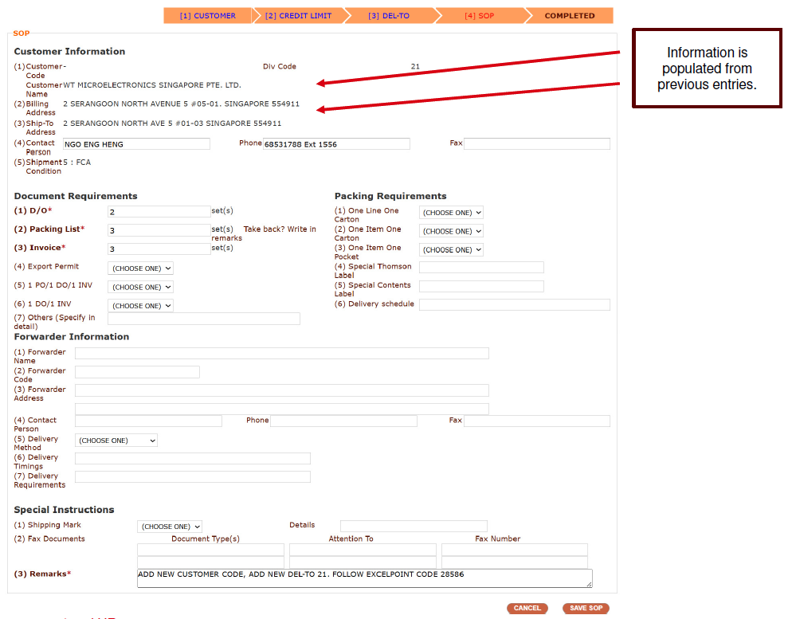
Task: Expand the Export Permit dropdown
Action: (x=140, y=268)
